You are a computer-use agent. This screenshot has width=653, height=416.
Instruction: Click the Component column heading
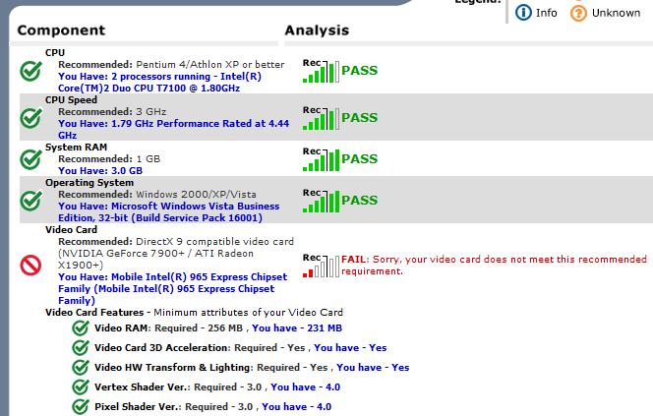click(x=61, y=30)
